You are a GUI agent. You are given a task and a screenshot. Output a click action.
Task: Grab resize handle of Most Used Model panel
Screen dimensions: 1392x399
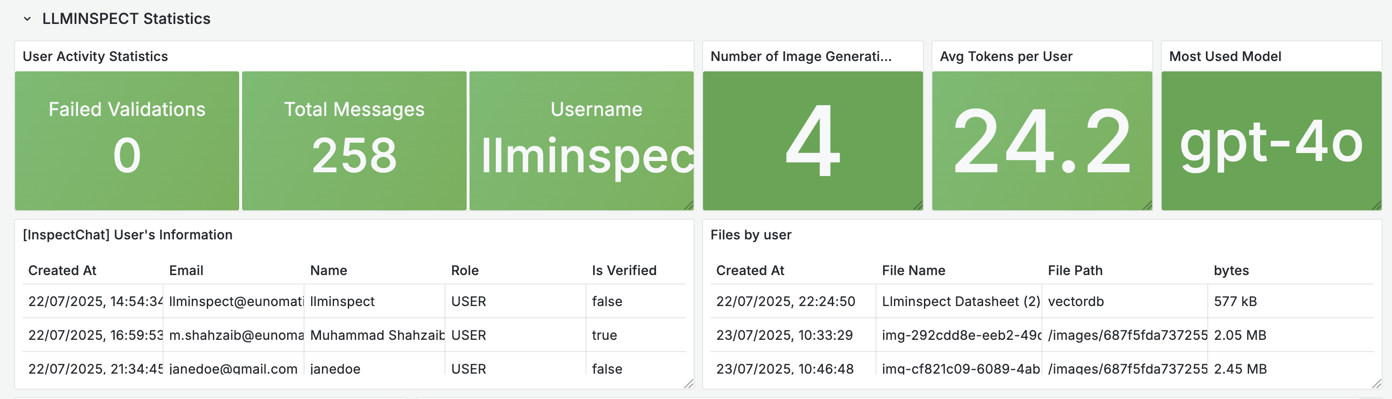pyautogui.click(x=1376, y=205)
